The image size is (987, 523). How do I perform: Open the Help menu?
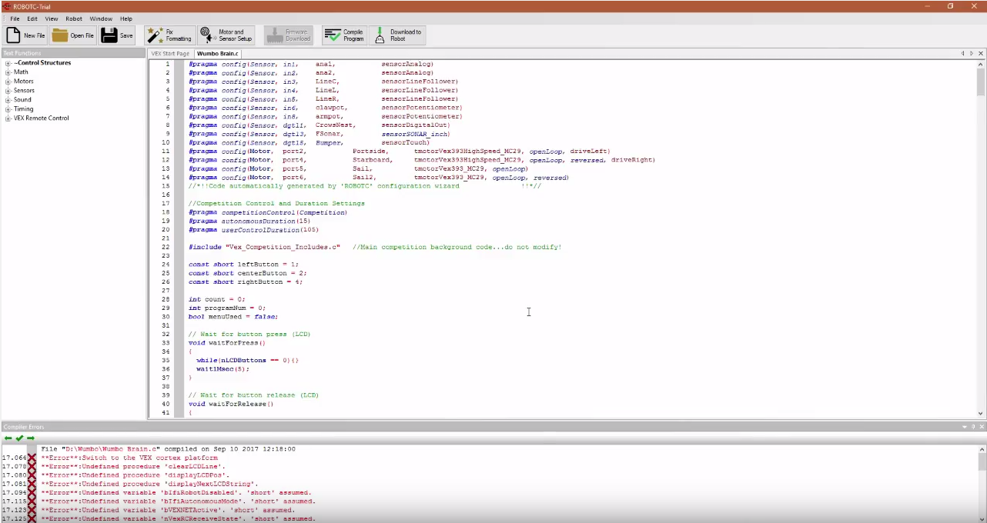point(126,18)
